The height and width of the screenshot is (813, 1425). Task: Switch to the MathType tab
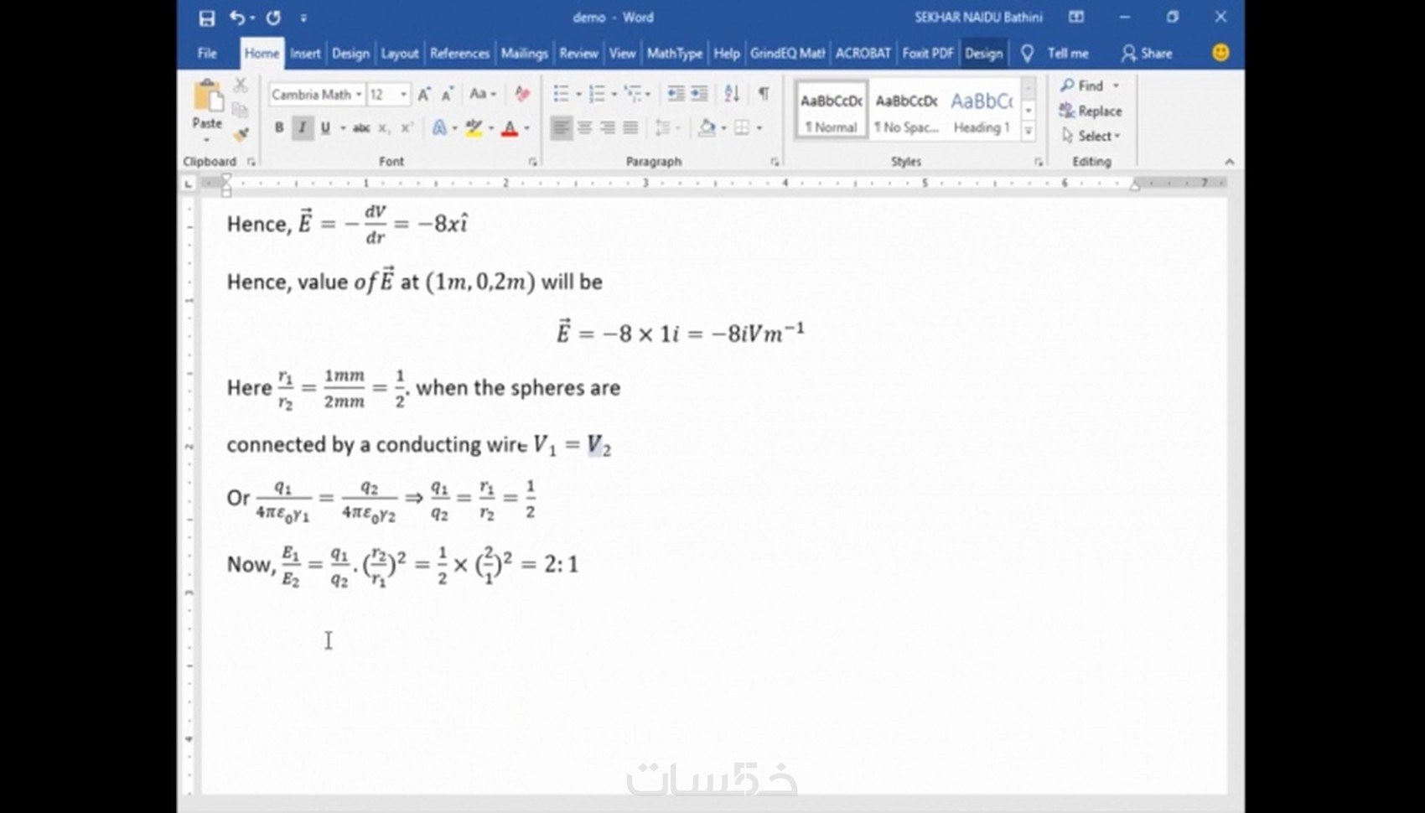pyautogui.click(x=675, y=53)
